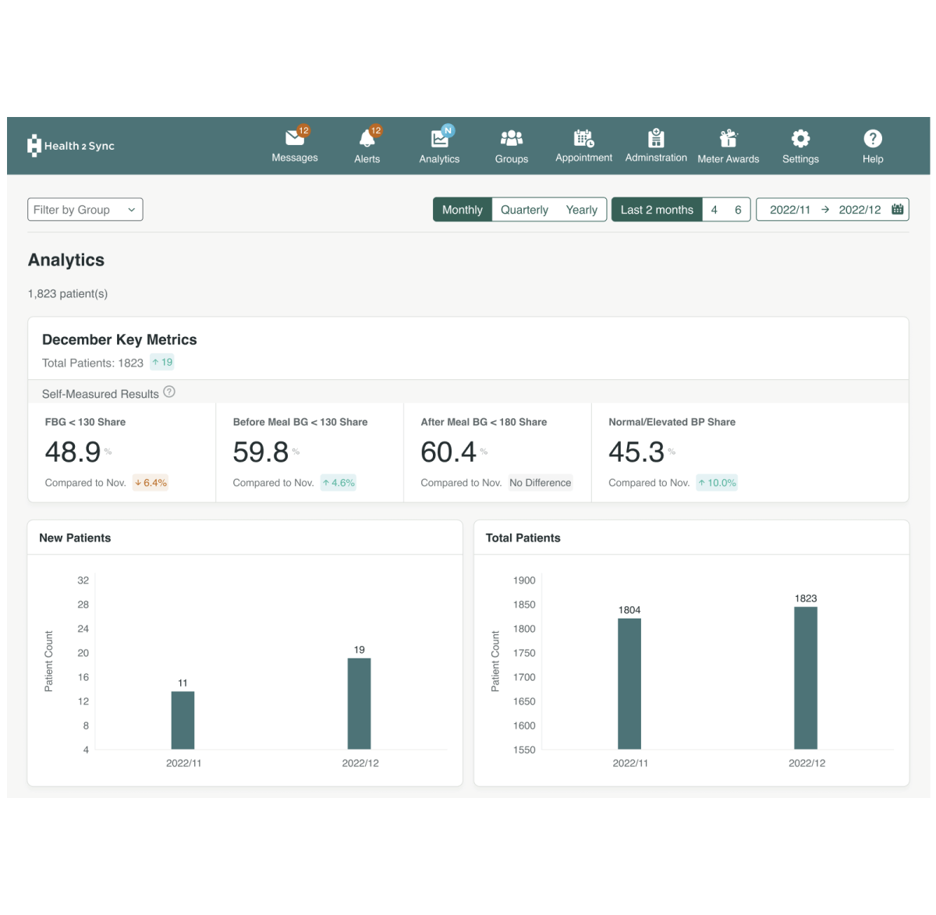The height and width of the screenshot is (915, 936).
Task: Switch to the Yearly time view
Action: (581, 209)
